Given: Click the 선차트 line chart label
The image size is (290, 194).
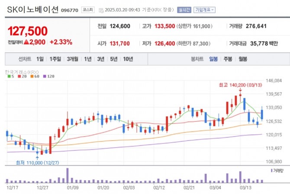Looking at the screenshot, I should coord(25,59).
